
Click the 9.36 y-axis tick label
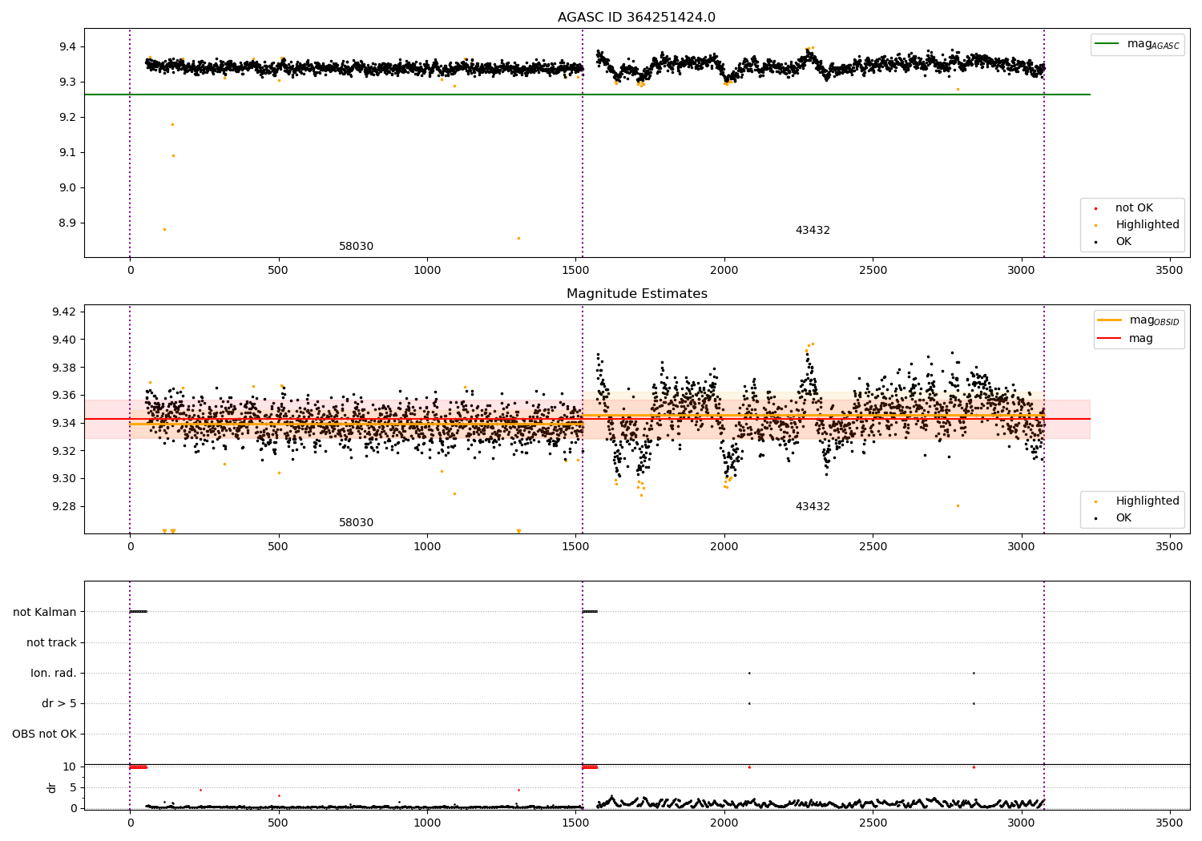pos(64,395)
